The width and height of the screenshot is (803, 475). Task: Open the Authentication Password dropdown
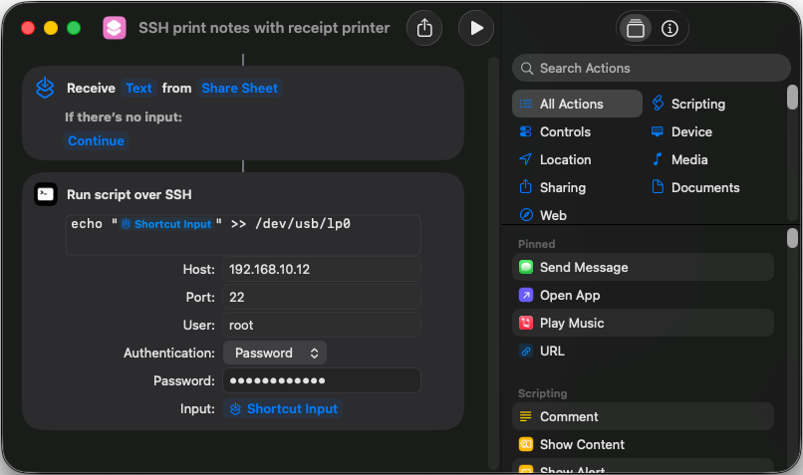pos(275,353)
